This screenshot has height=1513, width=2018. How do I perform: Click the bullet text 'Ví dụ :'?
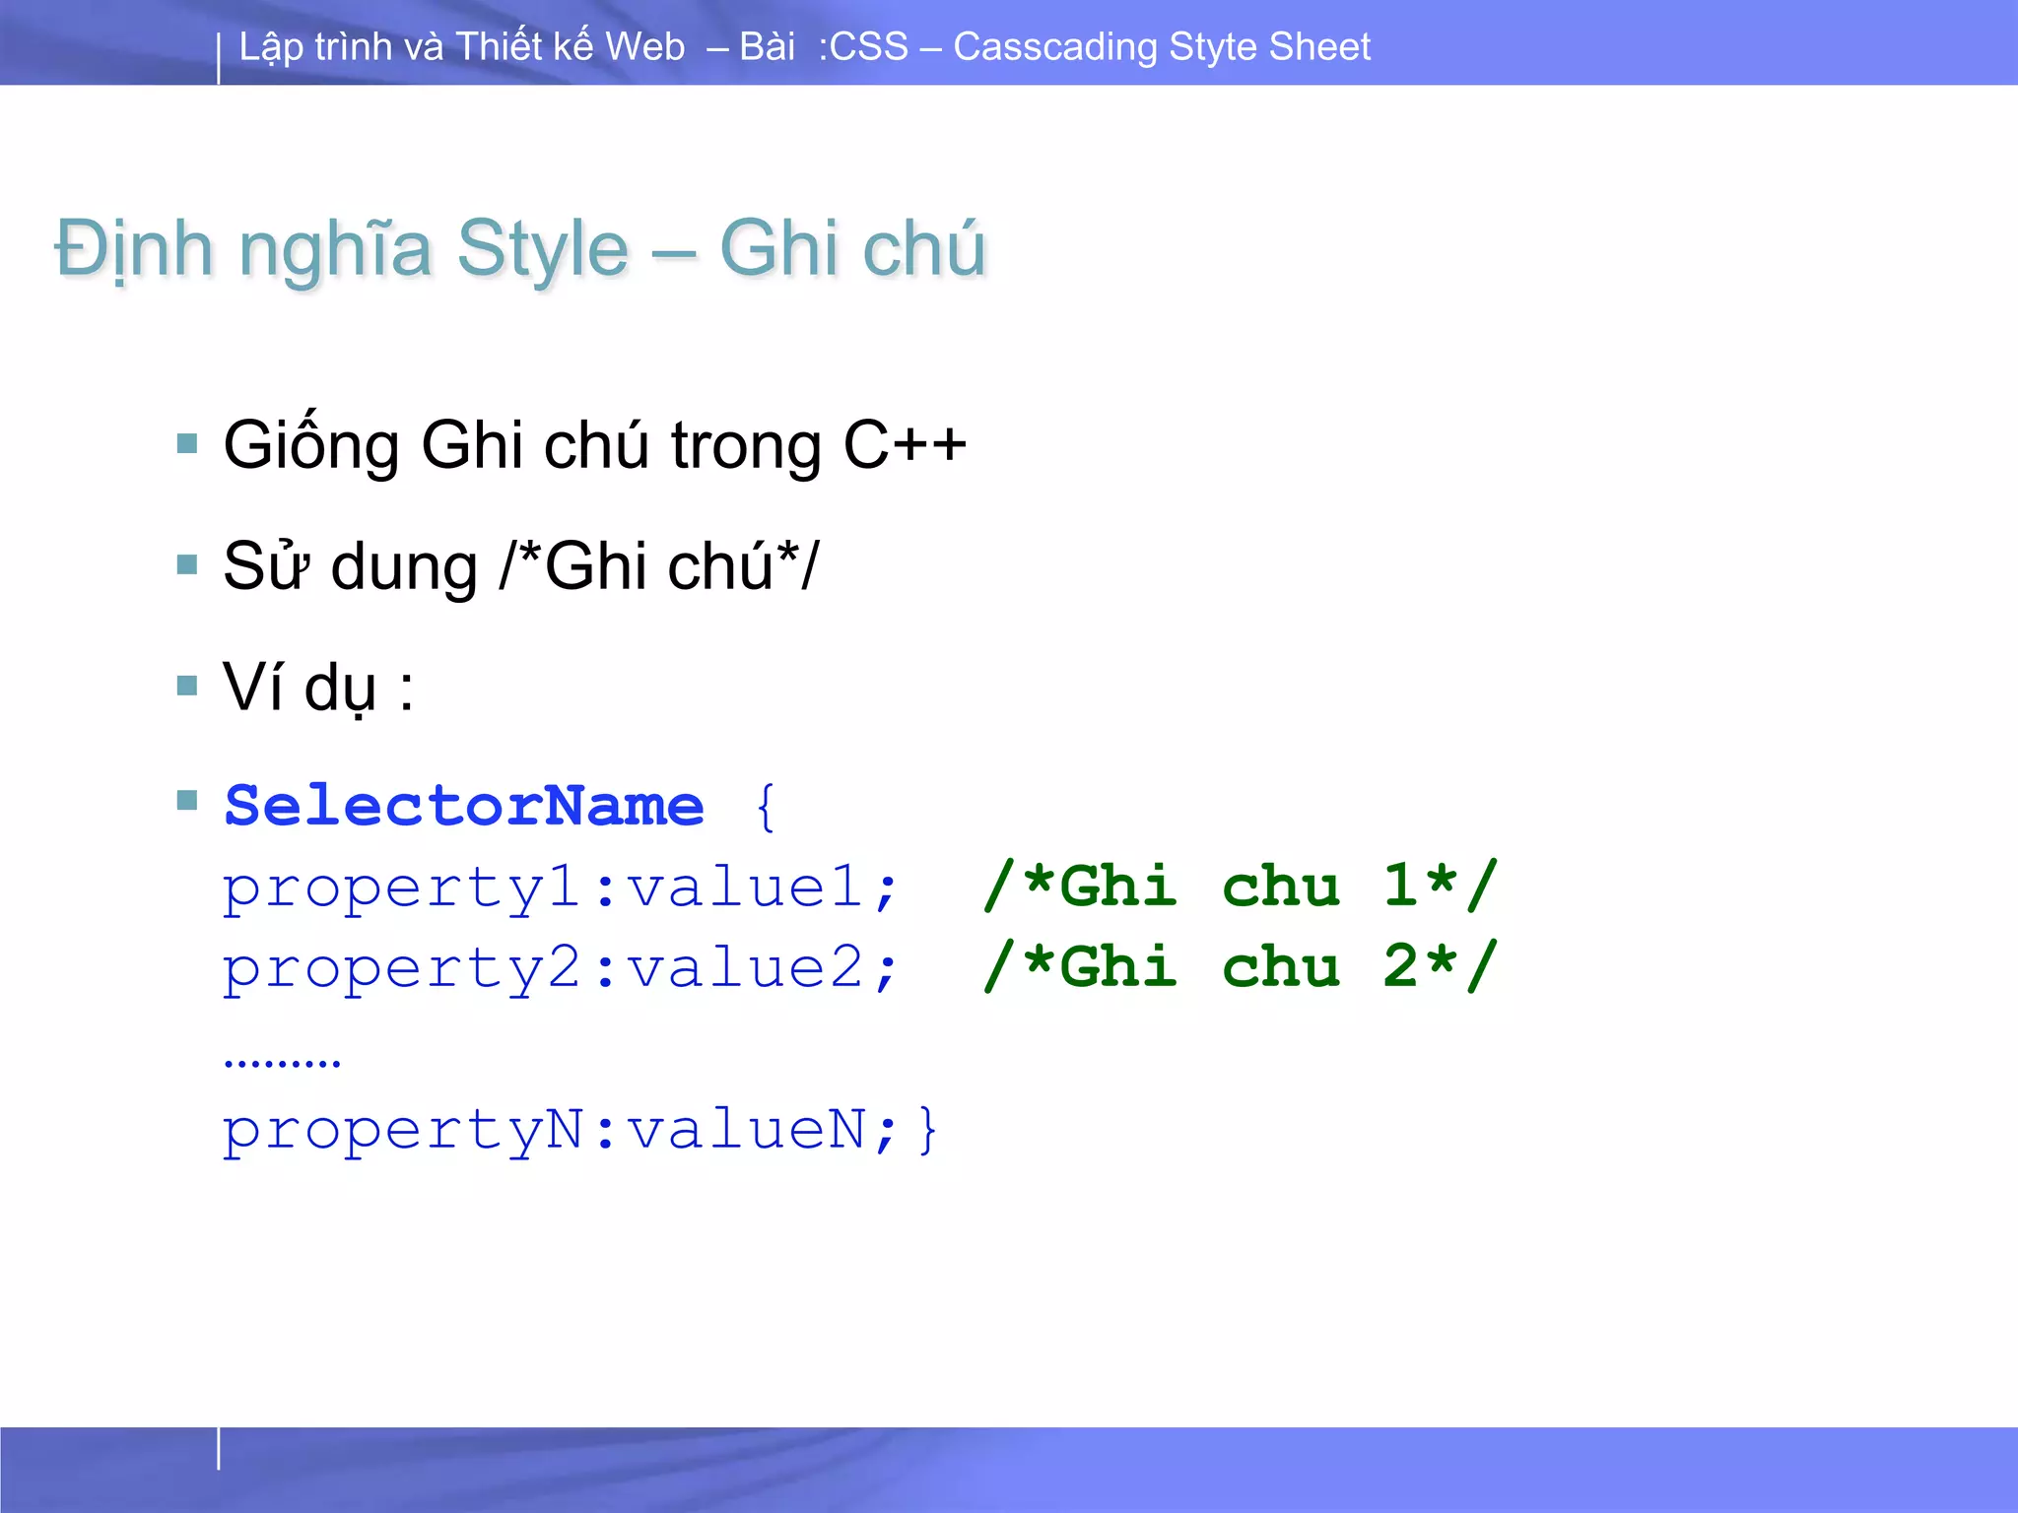pos(318,687)
